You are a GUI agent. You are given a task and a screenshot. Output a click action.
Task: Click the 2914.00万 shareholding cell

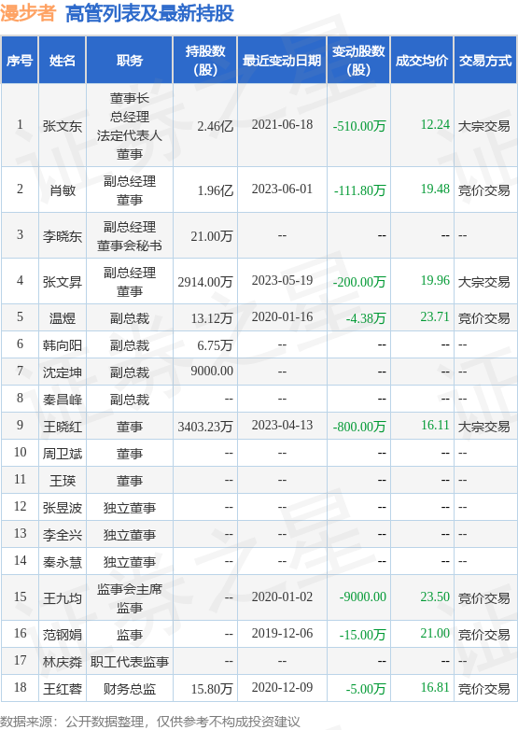tap(205, 281)
